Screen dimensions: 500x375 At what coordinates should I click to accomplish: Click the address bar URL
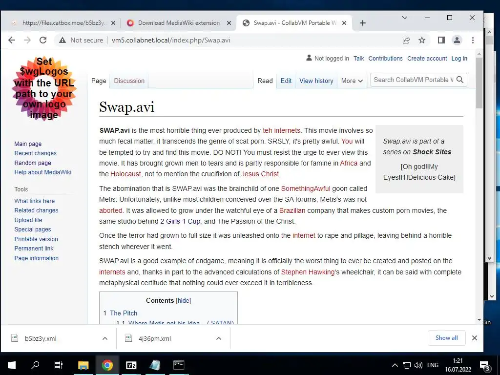pyautogui.click(x=171, y=40)
